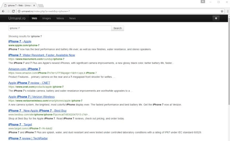Open Apple iPhone 7 | Verizon Wireless result
This screenshot has width=230, height=141.
click(x=31, y=97)
